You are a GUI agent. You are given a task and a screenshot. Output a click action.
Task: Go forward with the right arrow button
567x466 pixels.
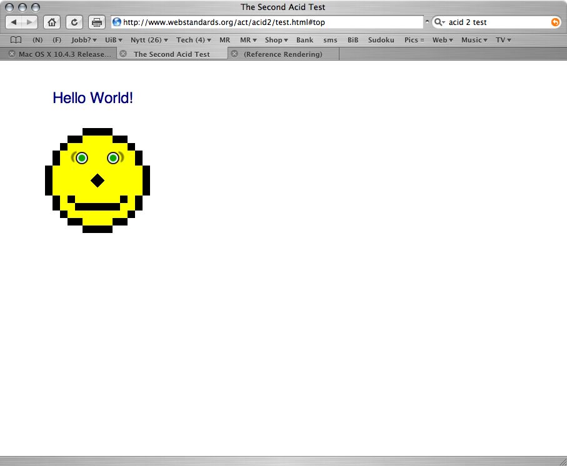pyautogui.click(x=29, y=22)
